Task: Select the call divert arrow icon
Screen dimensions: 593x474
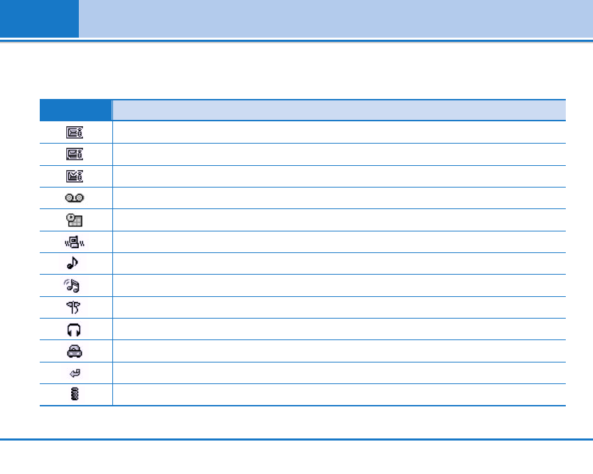Action: coord(75,373)
